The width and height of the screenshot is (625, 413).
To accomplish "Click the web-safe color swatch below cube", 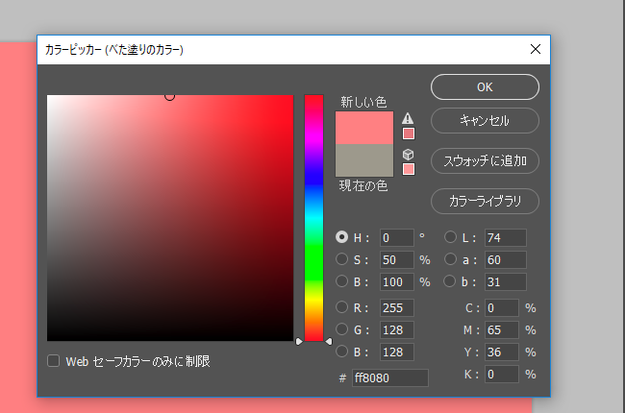I will point(409,169).
